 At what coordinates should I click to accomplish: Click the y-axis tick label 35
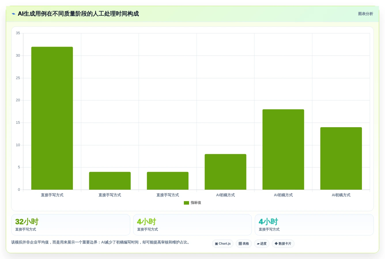pos(18,33)
